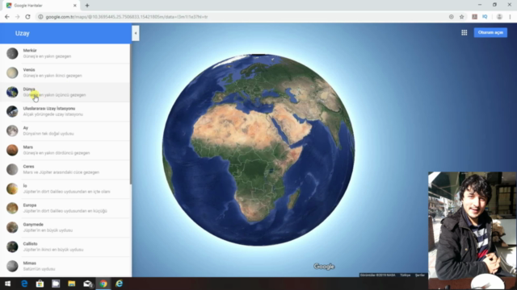
Task: Select the İo moon thumbnail
Action: click(12, 188)
